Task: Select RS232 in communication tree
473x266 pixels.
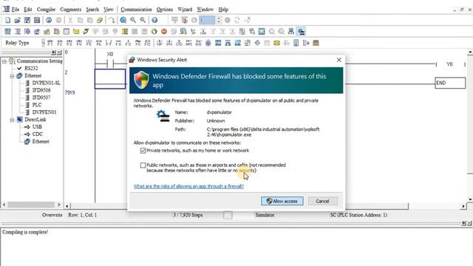Action: click(x=31, y=69)
